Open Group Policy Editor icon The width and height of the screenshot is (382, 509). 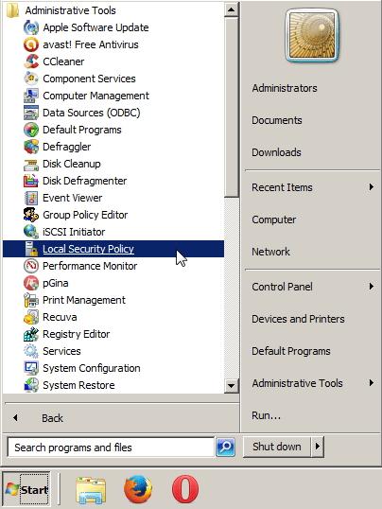(x=31, y=215)
